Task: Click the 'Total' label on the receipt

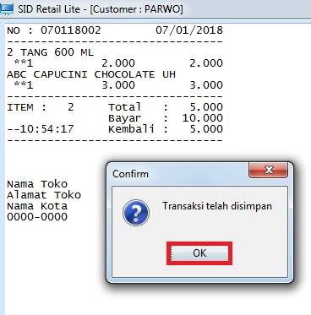Action: 124,107
